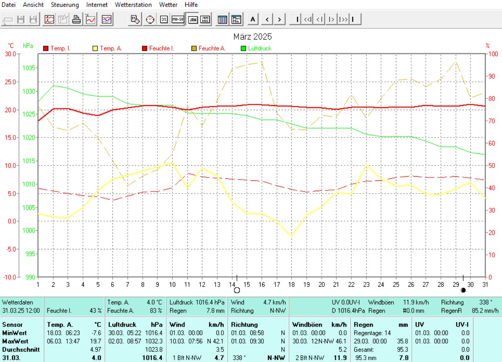502x362 pixels.
Task: Expand the Steuerung menu
Action: click(x=65, y=5)
